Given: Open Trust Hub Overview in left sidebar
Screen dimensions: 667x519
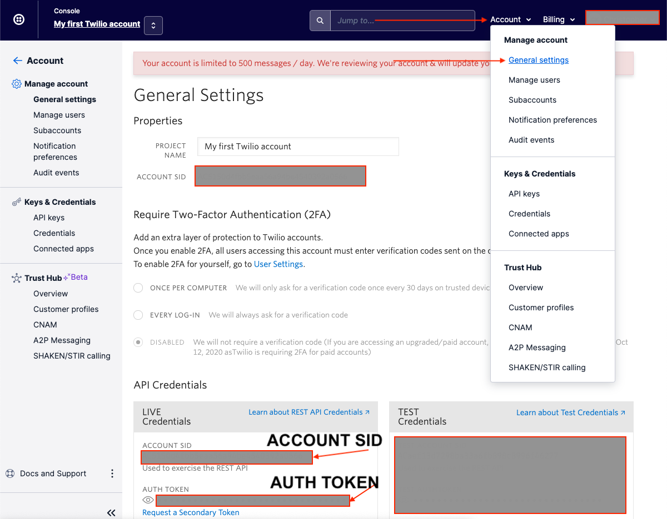Looking at the screenshot, I should tap(51, 294).
